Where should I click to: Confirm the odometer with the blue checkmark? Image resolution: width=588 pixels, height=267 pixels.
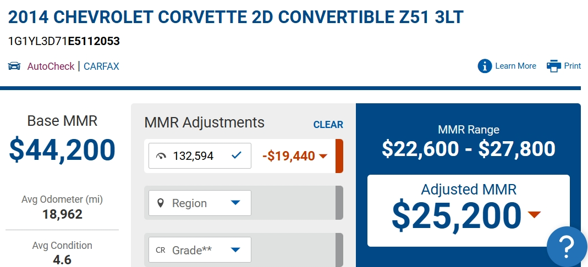tap(237, 156)
